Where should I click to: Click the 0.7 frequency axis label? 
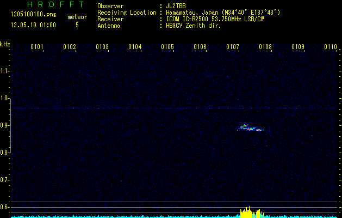[5, 180]
